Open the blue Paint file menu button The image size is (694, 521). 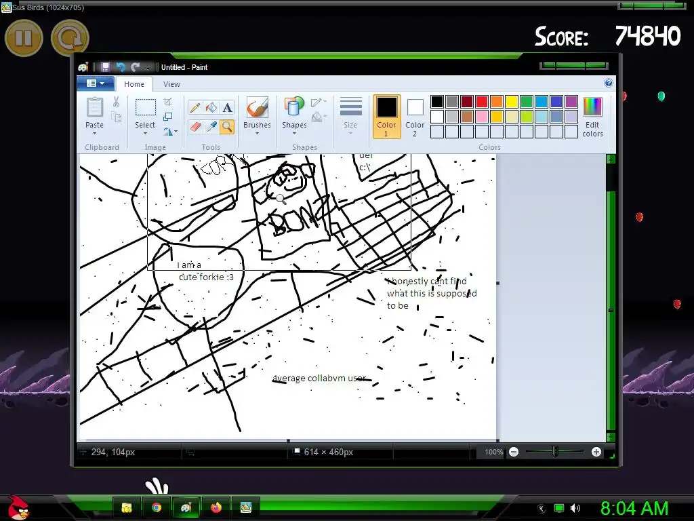pos(96,83)
